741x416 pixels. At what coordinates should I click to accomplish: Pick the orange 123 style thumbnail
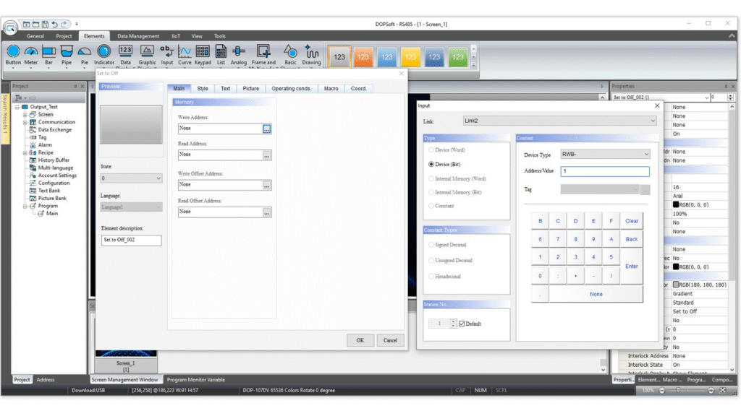363,56
